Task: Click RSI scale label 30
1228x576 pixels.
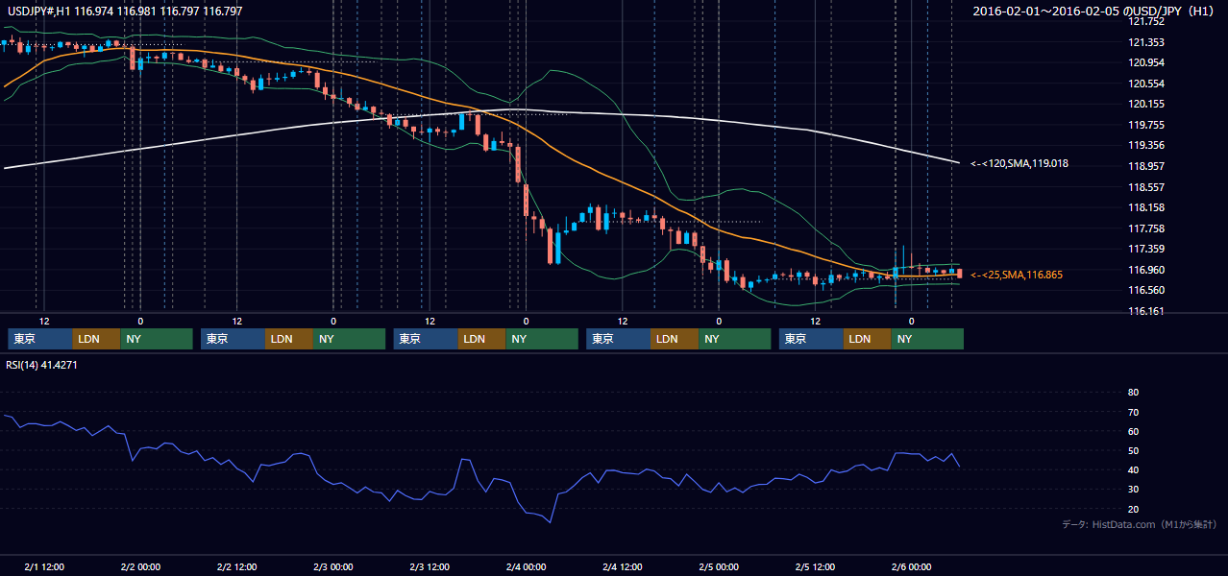Action: tap(1133, 490)
